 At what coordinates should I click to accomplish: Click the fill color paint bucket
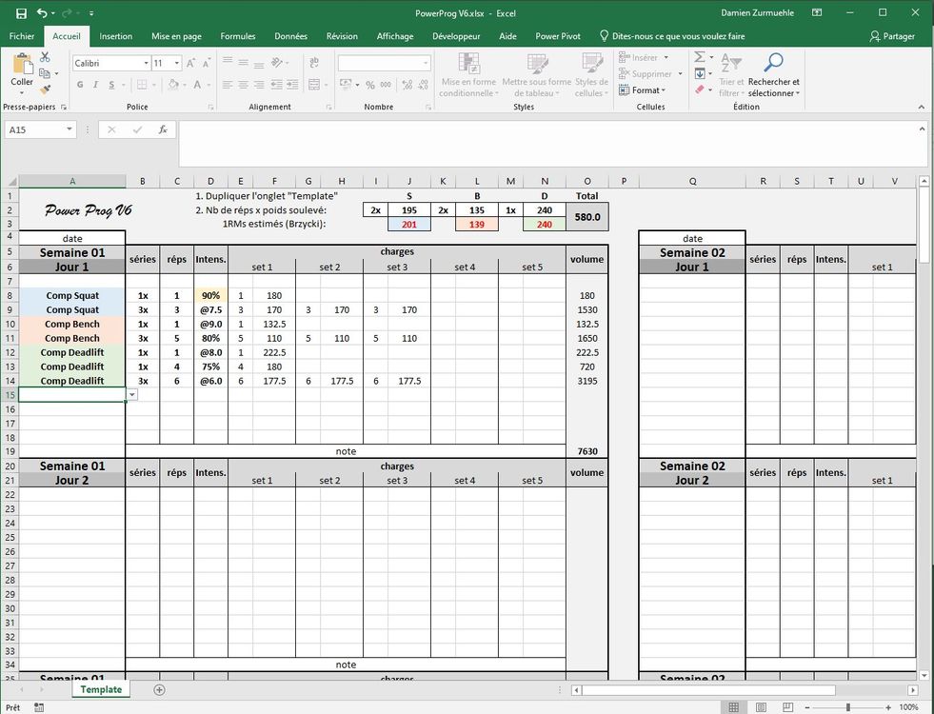pos(172,85)
